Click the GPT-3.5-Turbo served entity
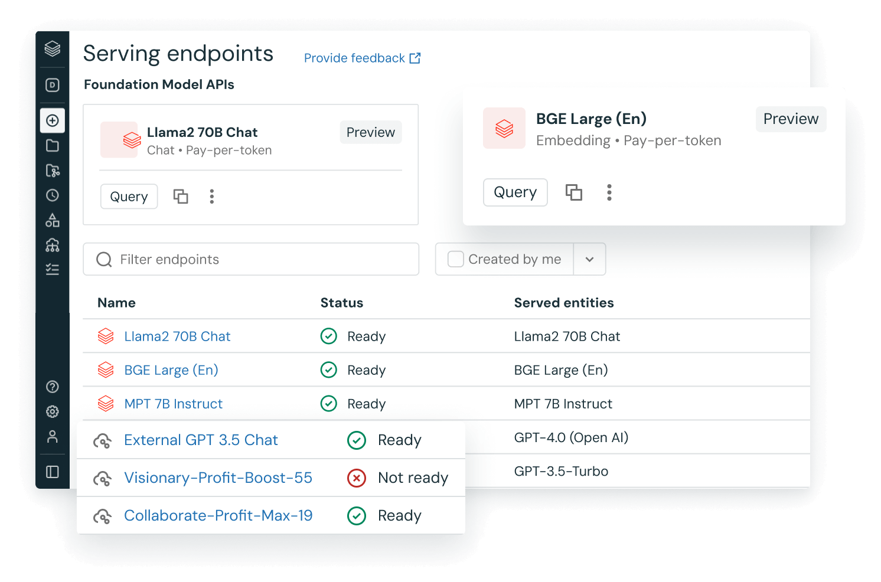Screen dimensions: 881x582 (561, 471)
